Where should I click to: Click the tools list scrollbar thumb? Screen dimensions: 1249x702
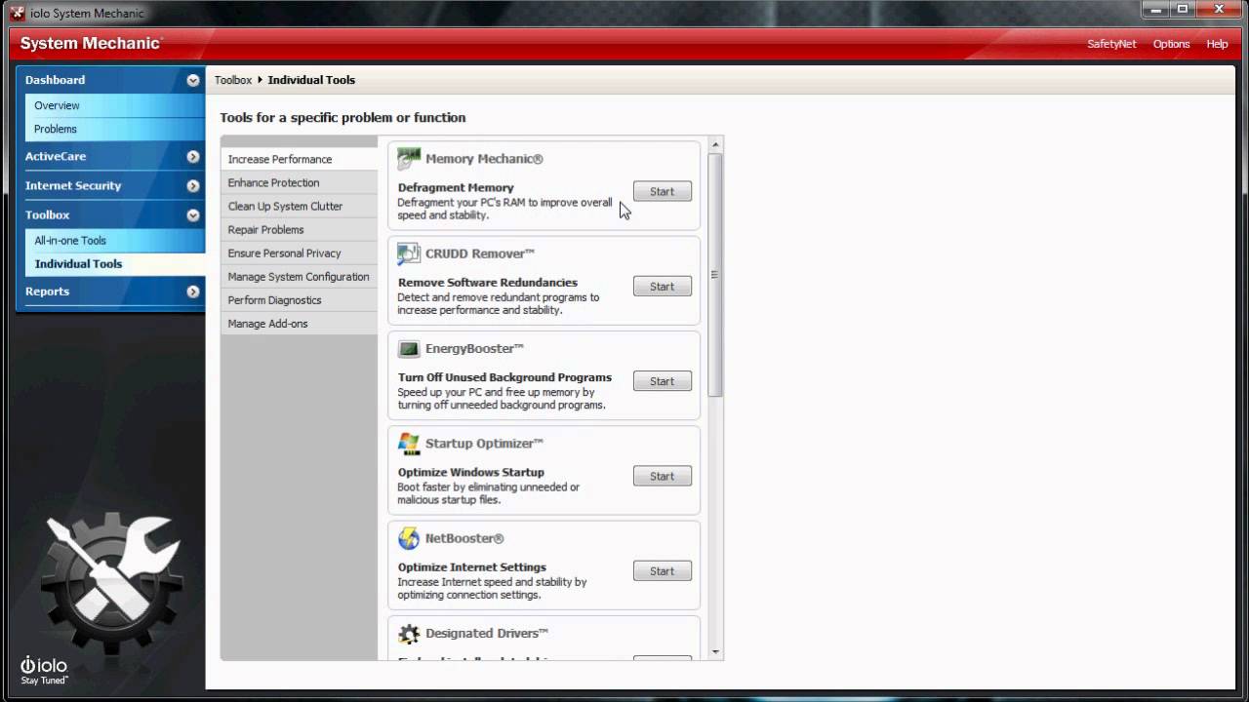click(x=716, y=274)
